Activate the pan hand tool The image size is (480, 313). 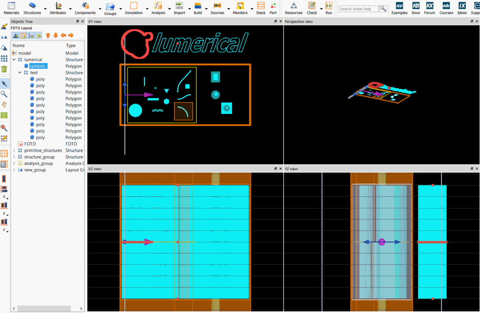pos(4,105)
